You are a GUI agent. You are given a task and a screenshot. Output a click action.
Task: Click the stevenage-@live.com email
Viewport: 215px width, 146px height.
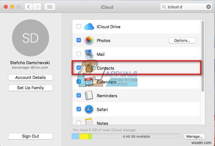30,67
